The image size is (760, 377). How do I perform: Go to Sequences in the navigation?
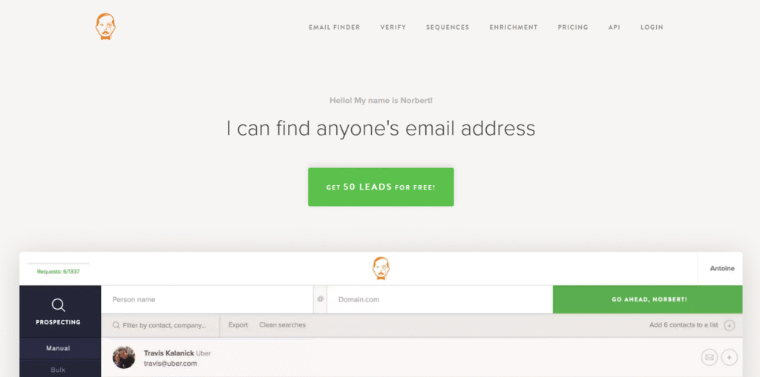pos(448,27)
